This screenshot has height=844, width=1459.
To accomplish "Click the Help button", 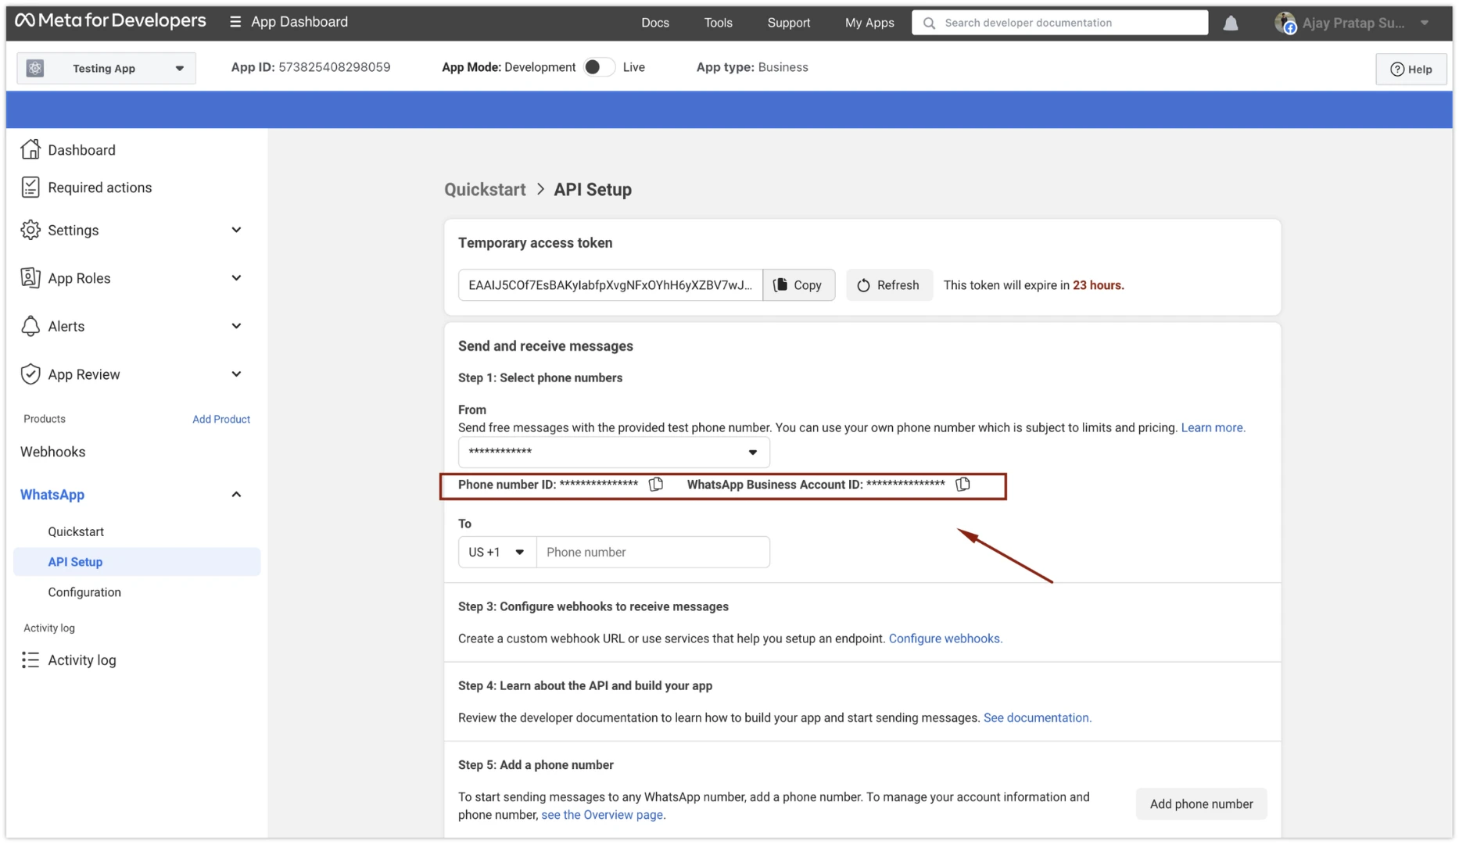I will [1411, 69].
